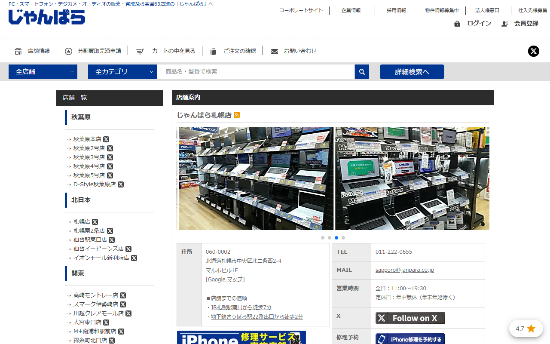Viewport: 550px width, 344px height.
Task: Click the Janpara logo
Action: 47,17
